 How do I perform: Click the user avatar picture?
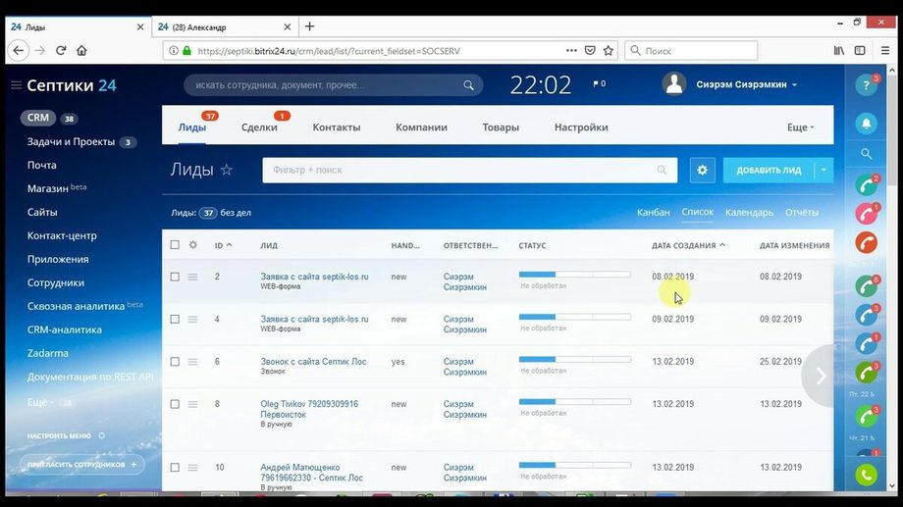[673, 84]
